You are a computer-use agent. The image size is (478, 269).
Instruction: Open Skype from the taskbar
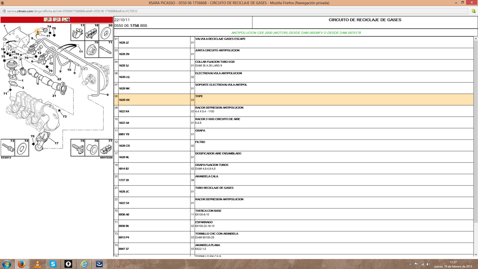(x=53, y=264)
